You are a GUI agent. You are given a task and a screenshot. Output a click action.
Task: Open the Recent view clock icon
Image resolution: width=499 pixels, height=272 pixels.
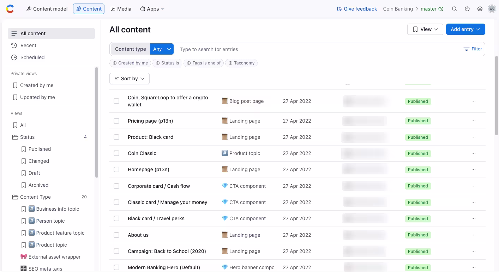pyautogui.click(x=14, y=45)
